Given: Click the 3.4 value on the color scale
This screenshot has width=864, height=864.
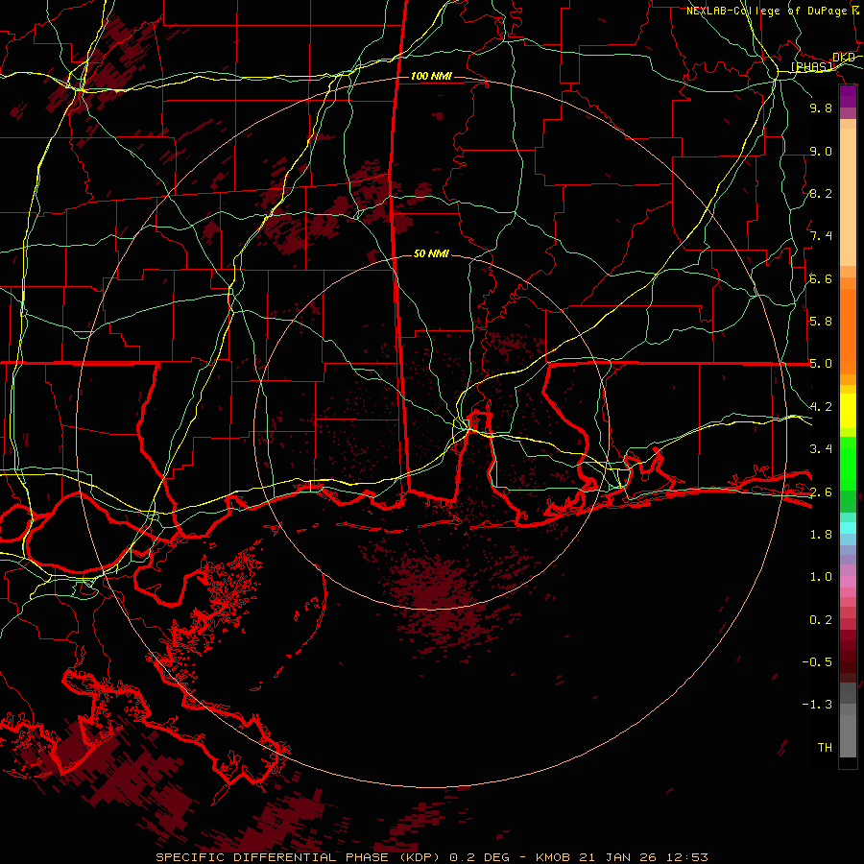Looking at the screenshot, I should (821, 449).
